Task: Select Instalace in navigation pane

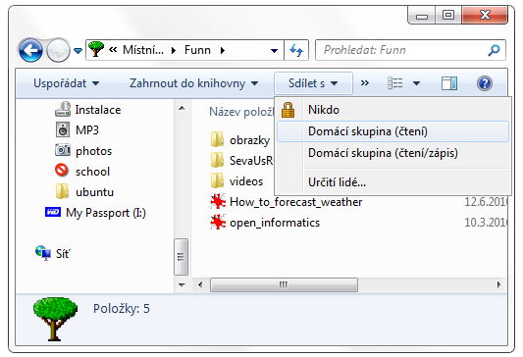Action: (98, 110)
